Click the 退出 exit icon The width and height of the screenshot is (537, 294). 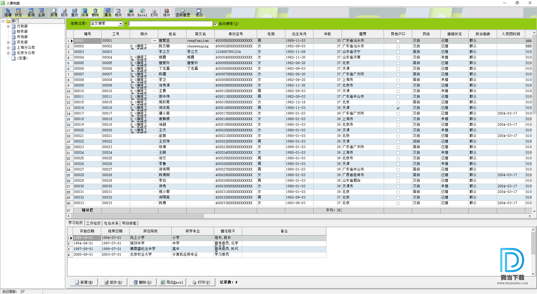coord(199,13)
